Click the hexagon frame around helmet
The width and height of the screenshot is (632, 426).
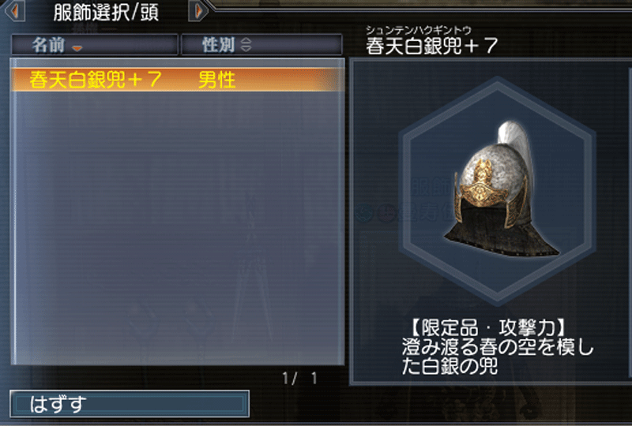[x=498, y=191]
